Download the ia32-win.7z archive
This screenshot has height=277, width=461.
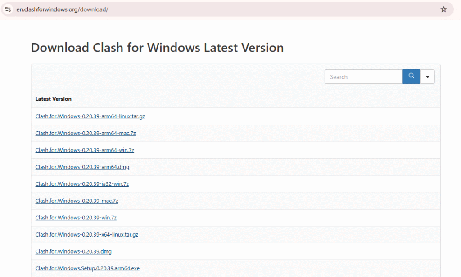click(x=82, y=184)
